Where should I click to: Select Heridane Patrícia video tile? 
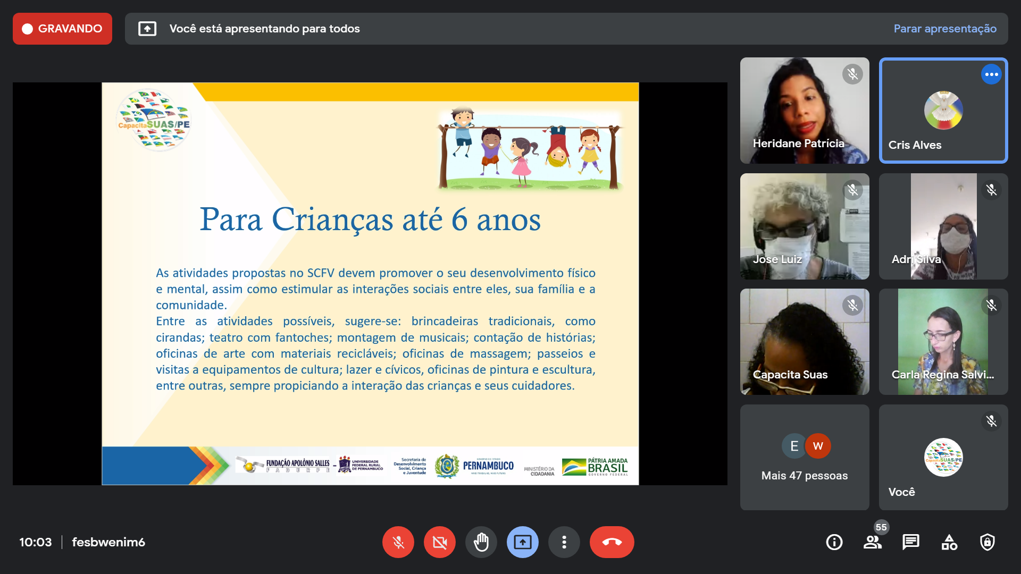(805, 111)
